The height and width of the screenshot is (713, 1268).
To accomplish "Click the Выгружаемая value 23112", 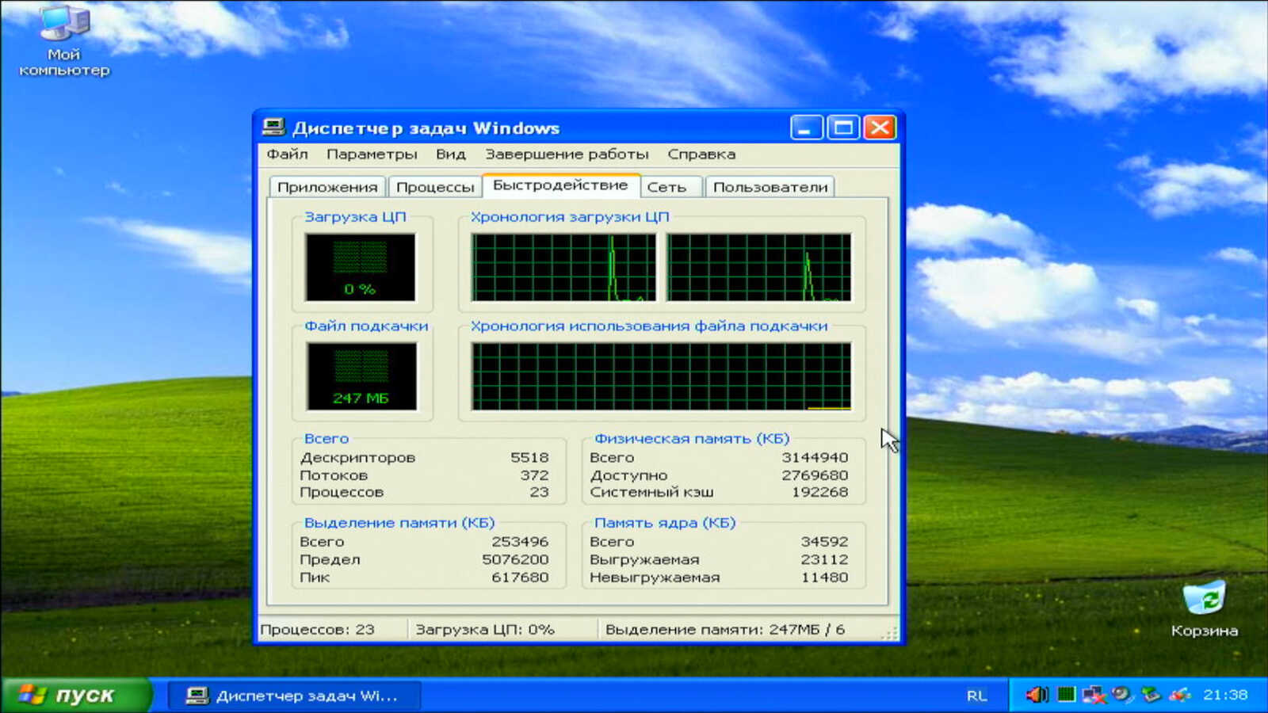I will [824, 559].
